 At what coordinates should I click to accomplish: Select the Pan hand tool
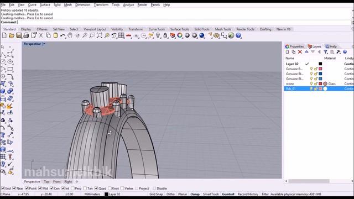[70, 35]
